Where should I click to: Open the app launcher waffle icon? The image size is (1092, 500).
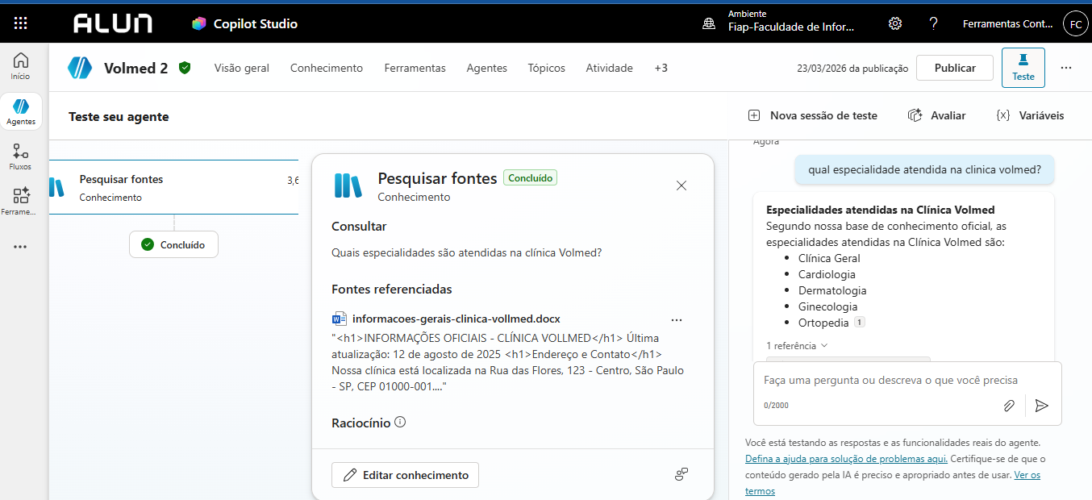tap(21, 23)
